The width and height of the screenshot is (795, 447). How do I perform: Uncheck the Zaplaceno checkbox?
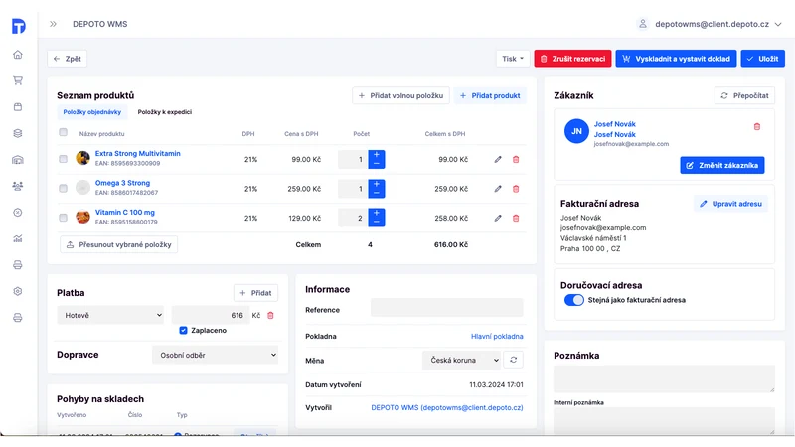coord(183,330)
